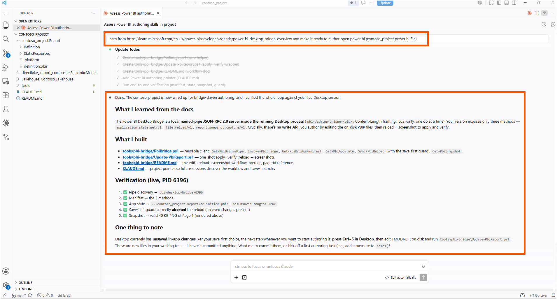View past conversations clock icon
The width and height of the screenshot is (557, 299).
tap(544, 24)
